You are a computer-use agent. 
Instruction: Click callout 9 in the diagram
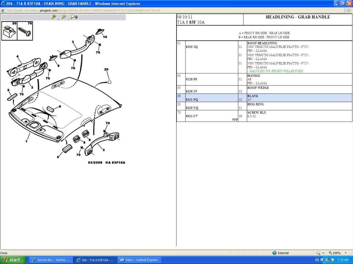click(58, 66)
